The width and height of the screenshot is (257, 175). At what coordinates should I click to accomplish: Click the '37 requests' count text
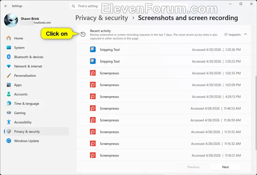(232, 34)
